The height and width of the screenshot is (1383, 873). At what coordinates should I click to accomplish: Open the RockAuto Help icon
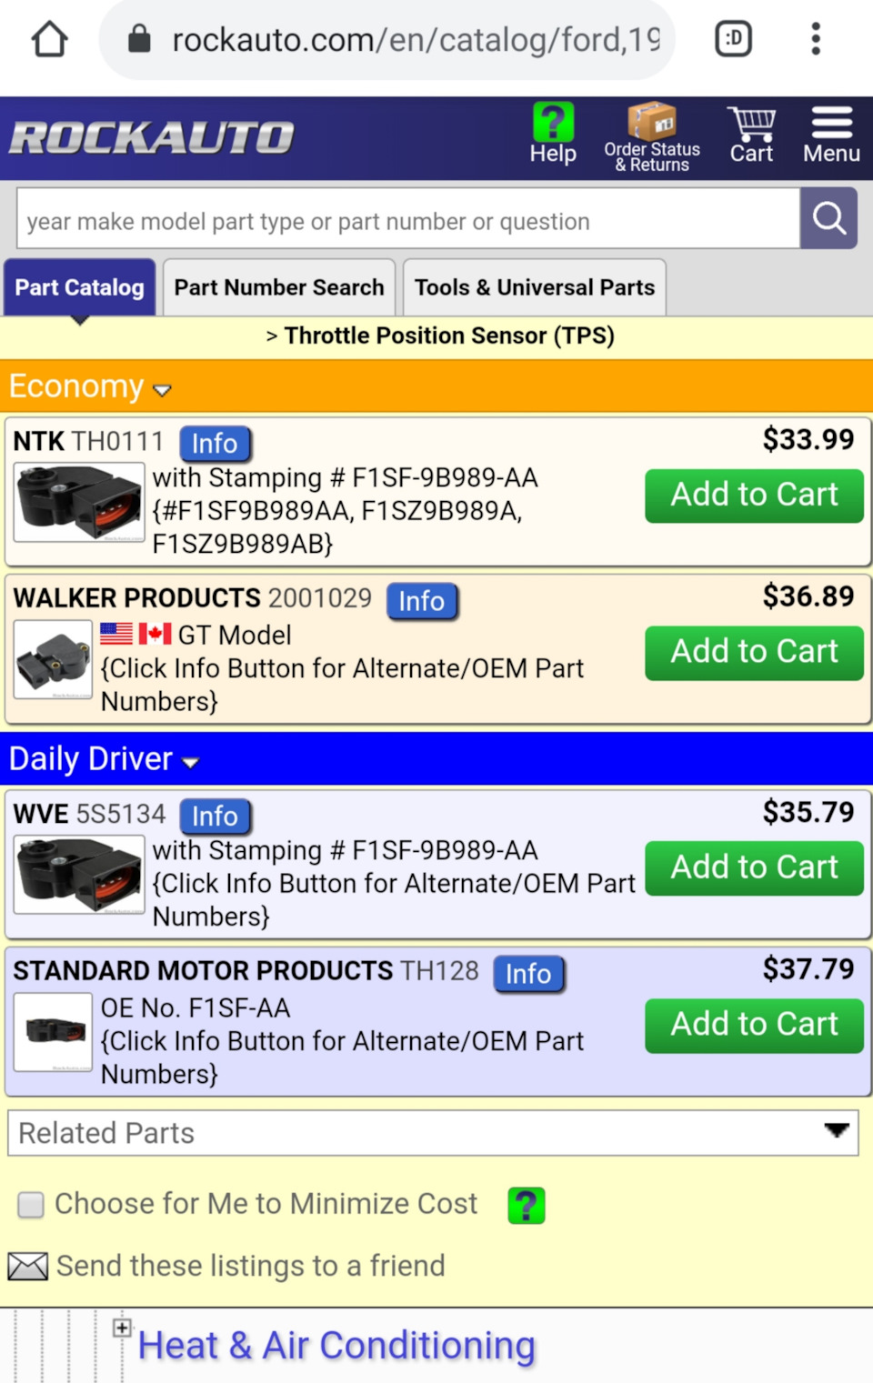553,135
